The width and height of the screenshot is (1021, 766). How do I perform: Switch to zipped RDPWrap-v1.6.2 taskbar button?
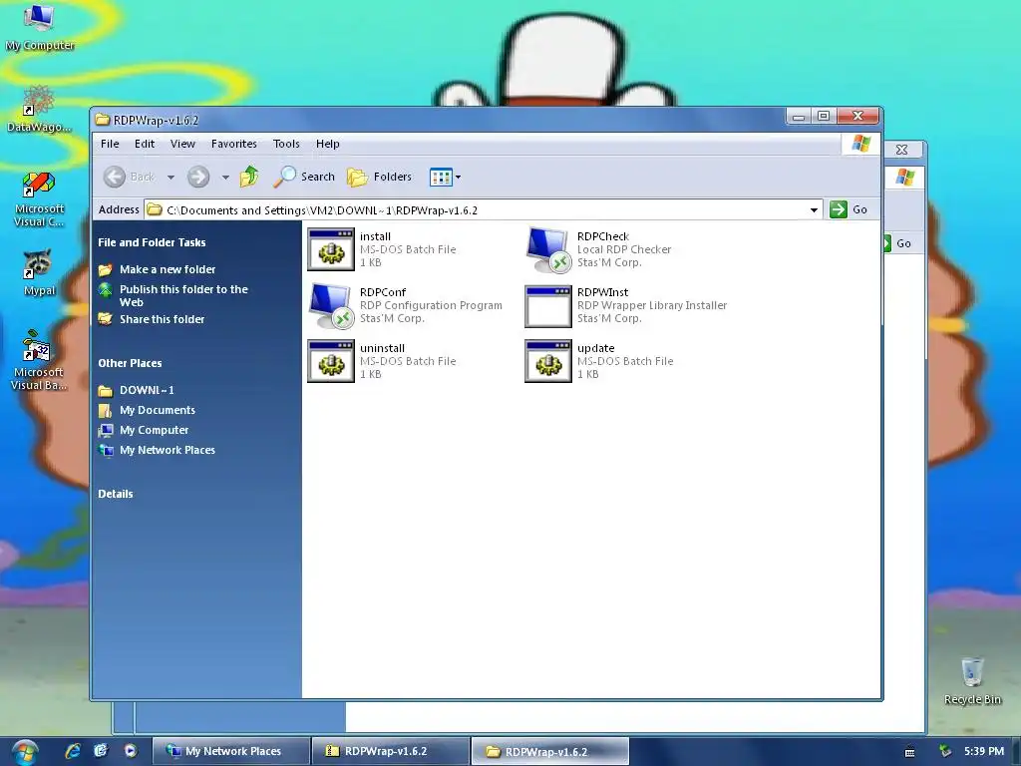pos(390,751)
